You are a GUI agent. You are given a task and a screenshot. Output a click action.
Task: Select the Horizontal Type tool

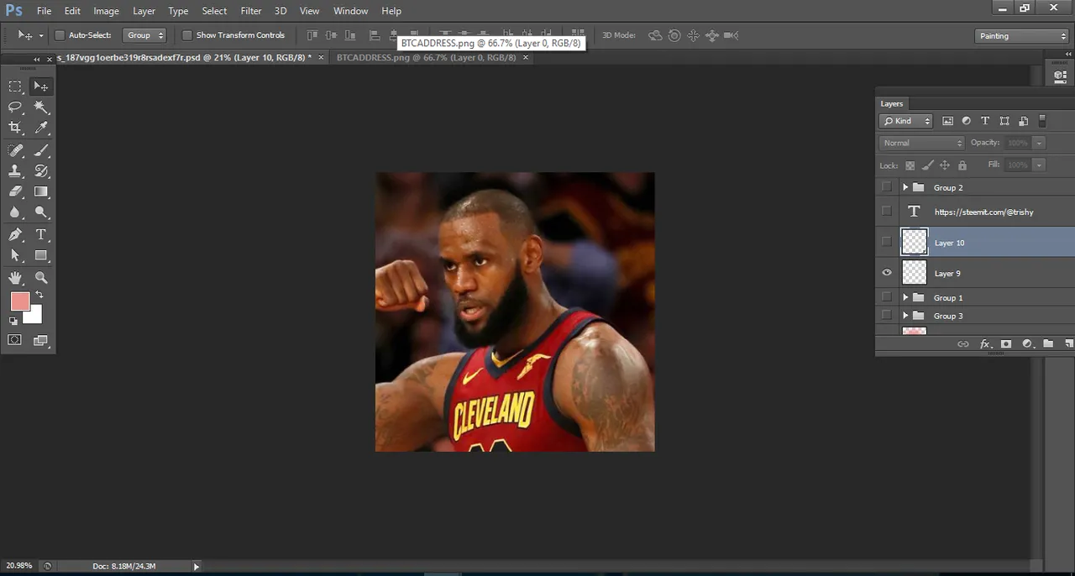click(41, 235)
